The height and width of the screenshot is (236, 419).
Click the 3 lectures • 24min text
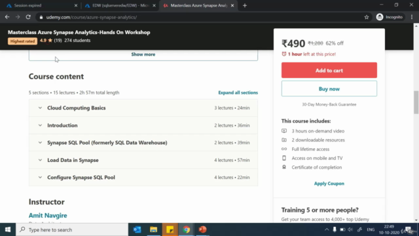click(x=232, y=108)
